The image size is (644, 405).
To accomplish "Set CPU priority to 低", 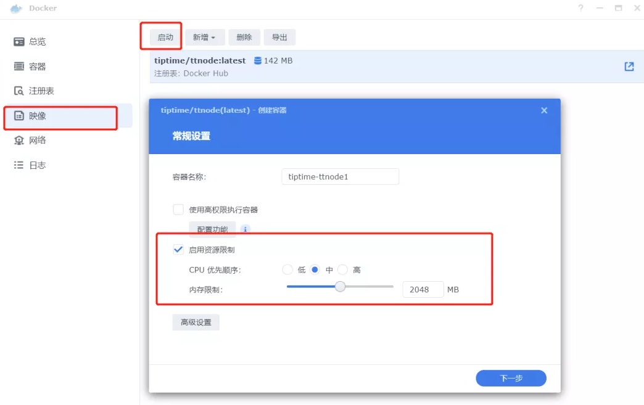I will pos(287,270).
